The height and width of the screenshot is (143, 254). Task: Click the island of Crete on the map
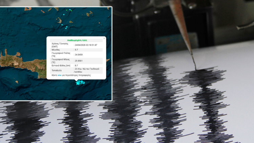(x=20, y=63)
